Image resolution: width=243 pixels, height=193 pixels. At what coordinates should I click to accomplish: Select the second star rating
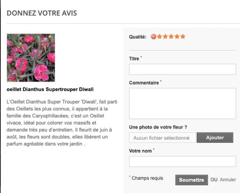tap(165, 36)
